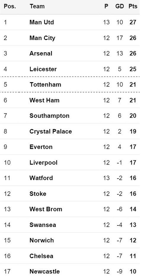Click West Brom team name
Screen dimensions: 143x278
(46, 209)
